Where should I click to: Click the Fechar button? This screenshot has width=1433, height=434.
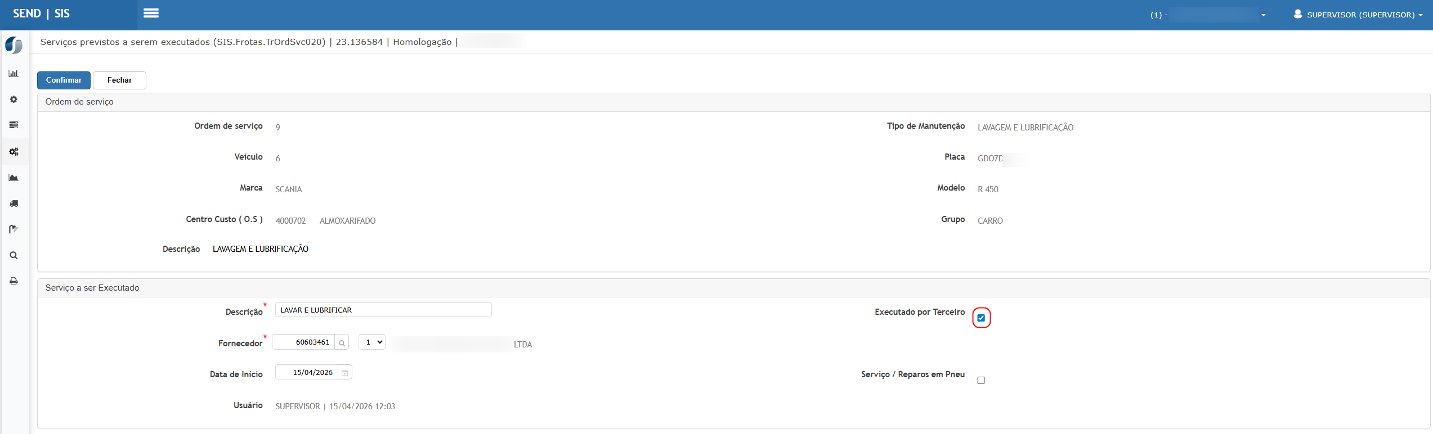pos(119,80)
